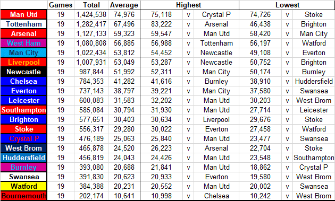Viewport: 335px width, 201px height.
Task: Click the Average column header
Action: point(124,5)
